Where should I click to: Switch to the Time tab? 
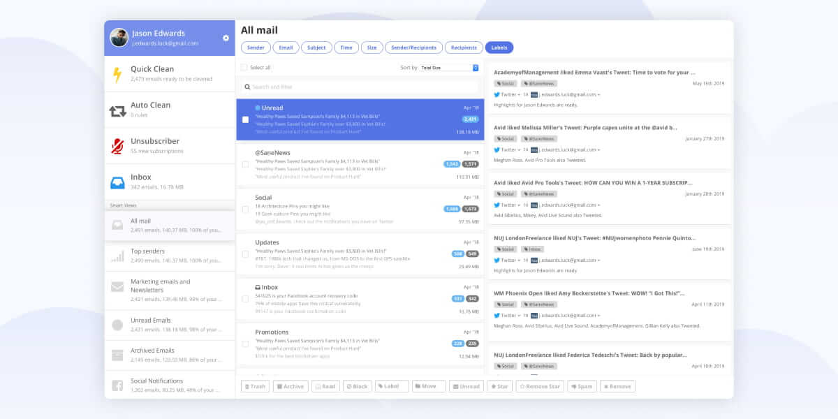pyautogui.click(x=346, y=47)
